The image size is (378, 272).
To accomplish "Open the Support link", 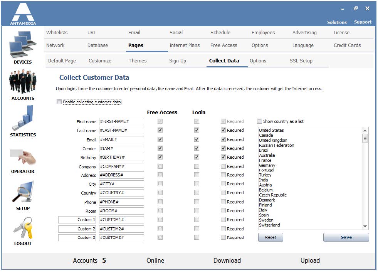I will [x=363, y=22].
